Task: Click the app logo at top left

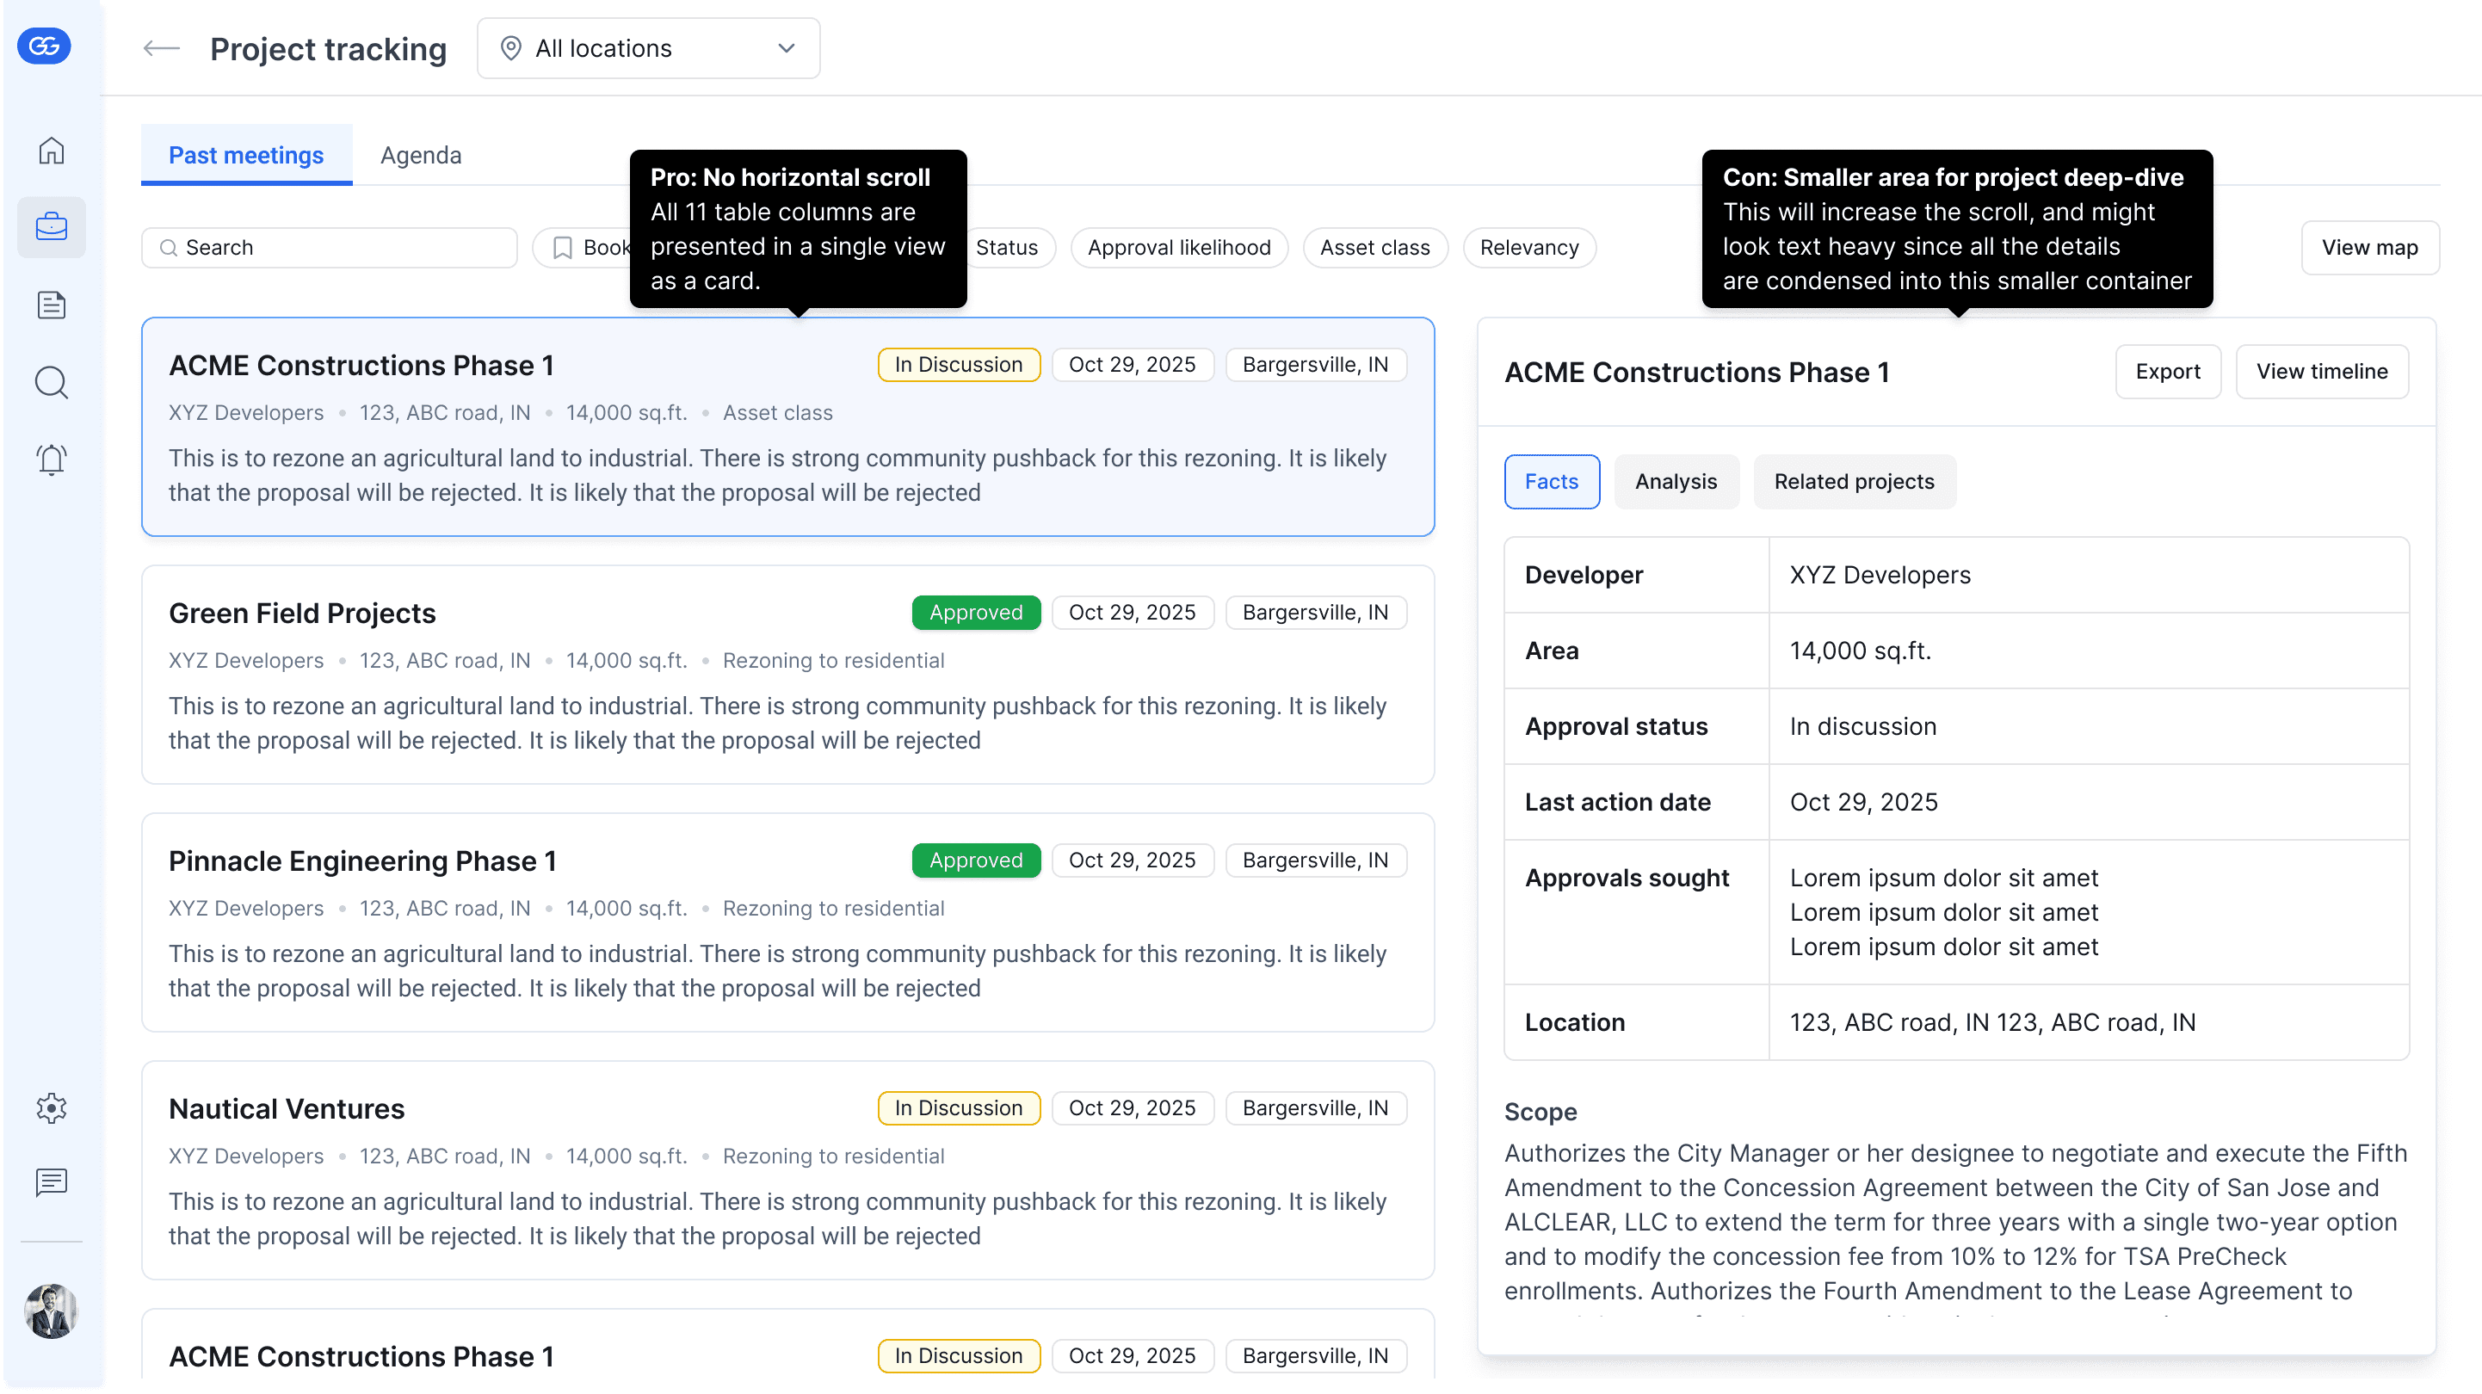Action: pos(45,46)
